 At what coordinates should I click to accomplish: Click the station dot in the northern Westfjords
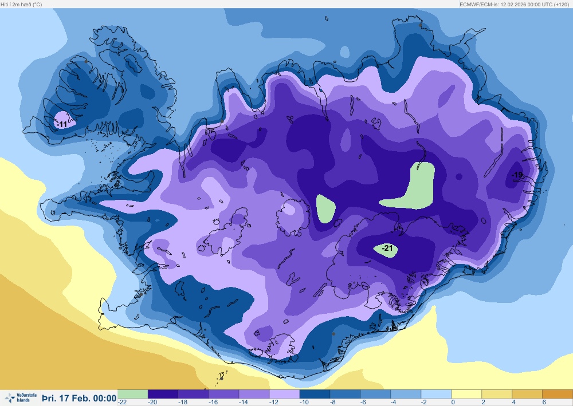tap(86, 61)
